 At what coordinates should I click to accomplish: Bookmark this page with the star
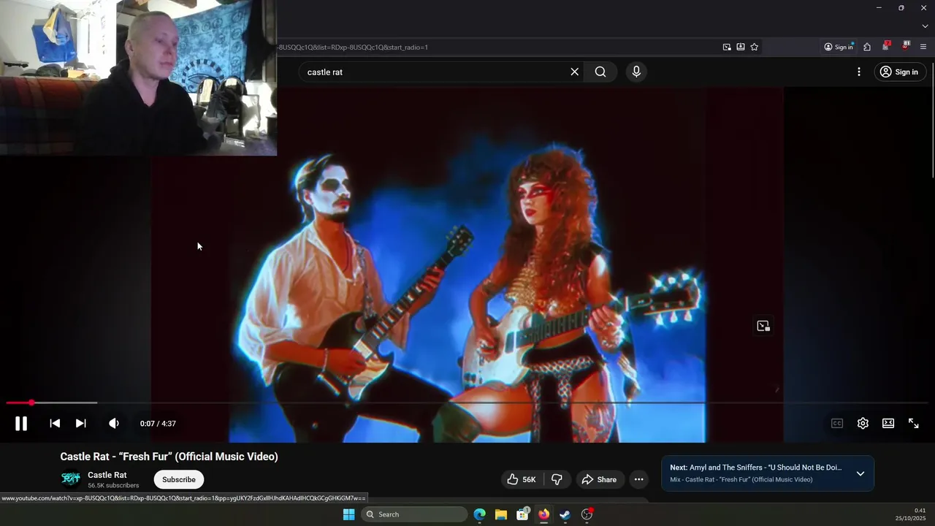(755, 47)
